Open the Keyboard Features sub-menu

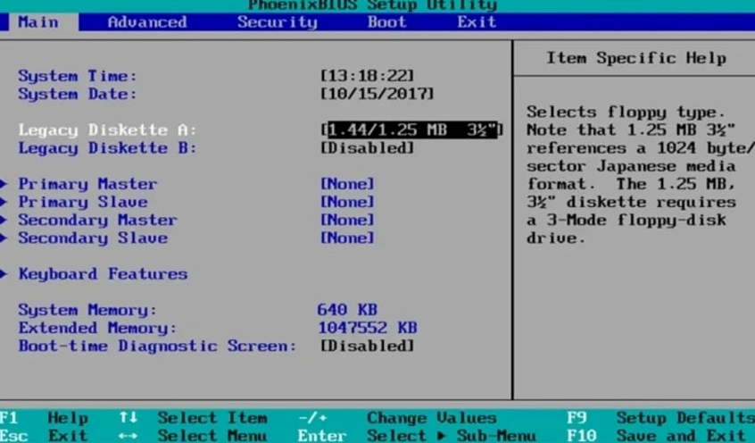click(x=103, y=274)
